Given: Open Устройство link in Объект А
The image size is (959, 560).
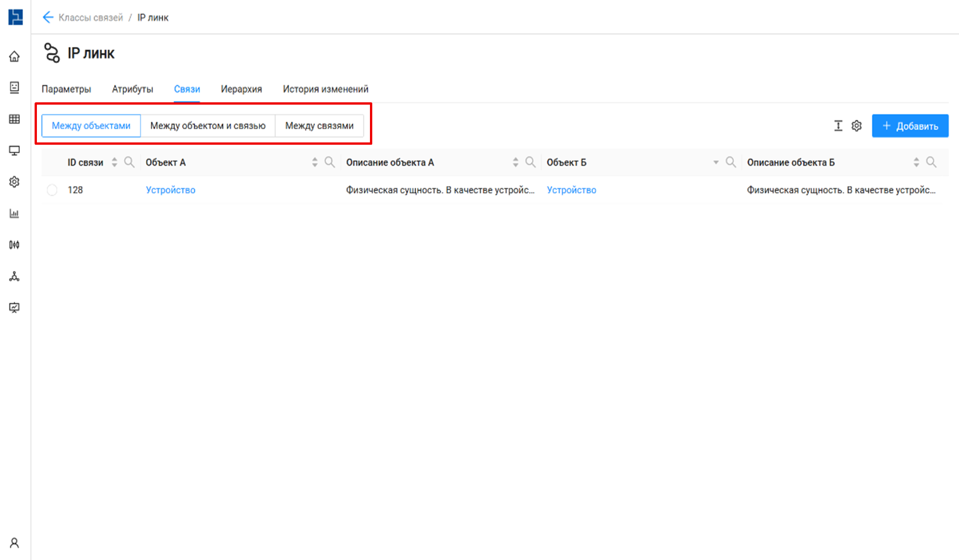Looking at the screenshot, I should [170, 190].
